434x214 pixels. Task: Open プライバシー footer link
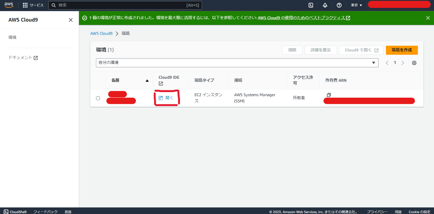tap(377, 212)
